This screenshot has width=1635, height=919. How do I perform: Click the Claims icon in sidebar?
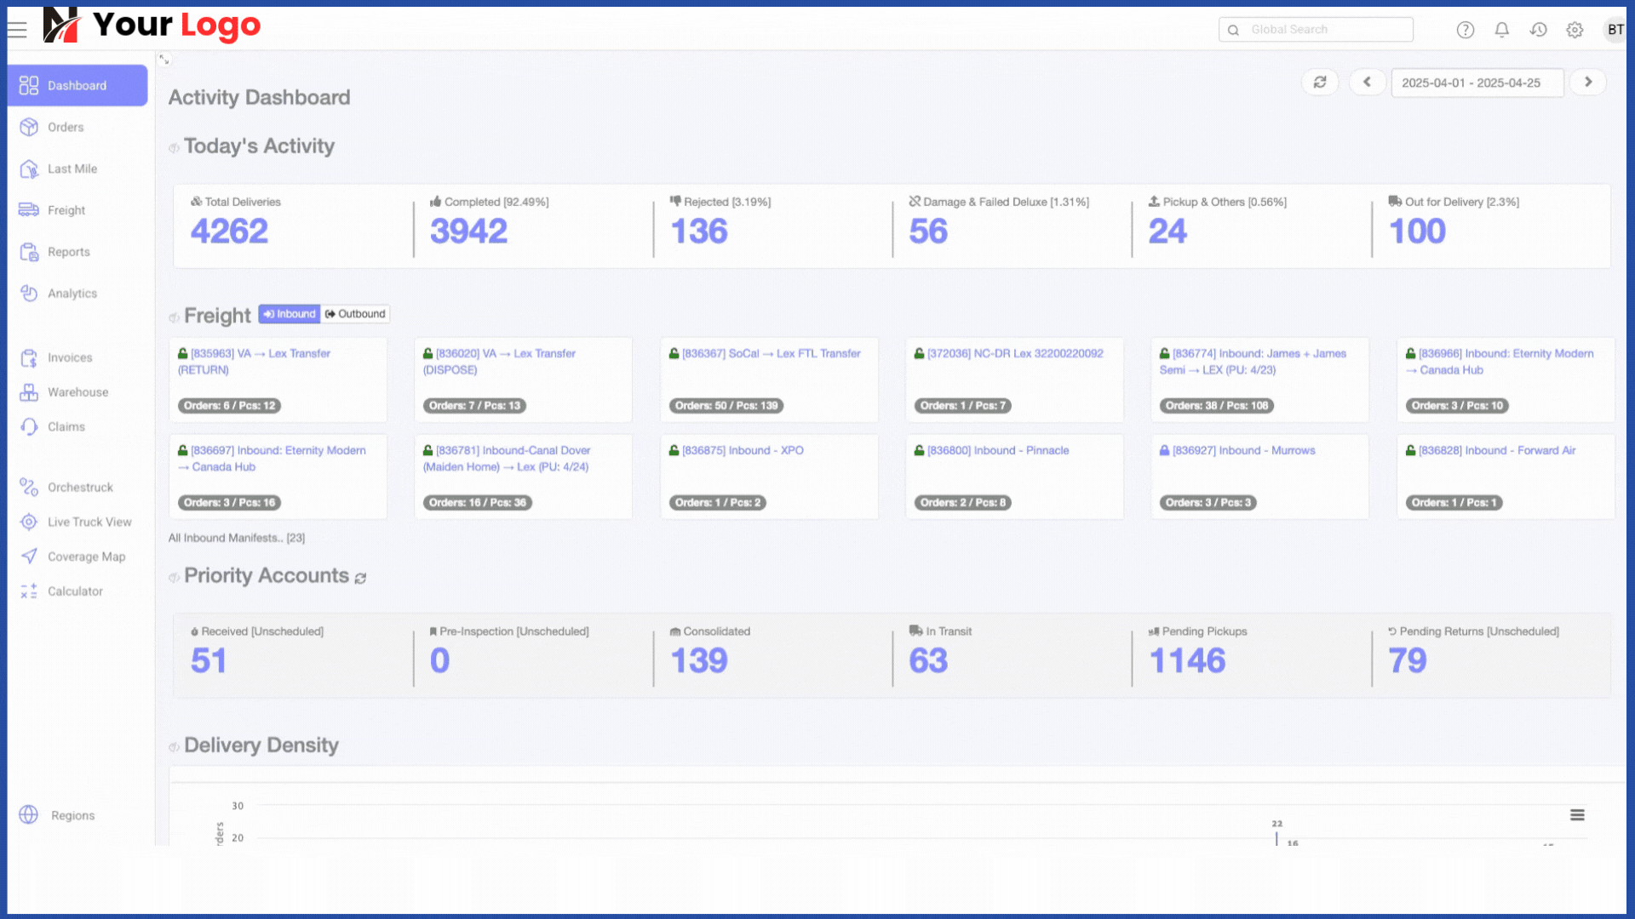[x=29, y=427]
